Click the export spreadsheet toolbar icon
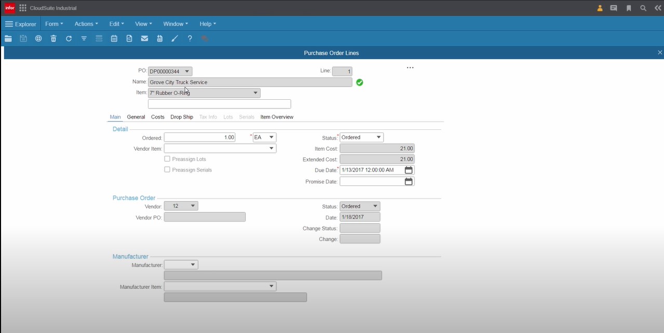Screen dimensions: 664x333 point(159,38)
